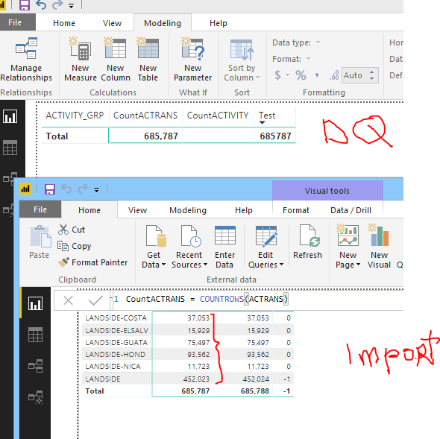
Task: Open quick access dropdown in back window
Action: point(72,6)
